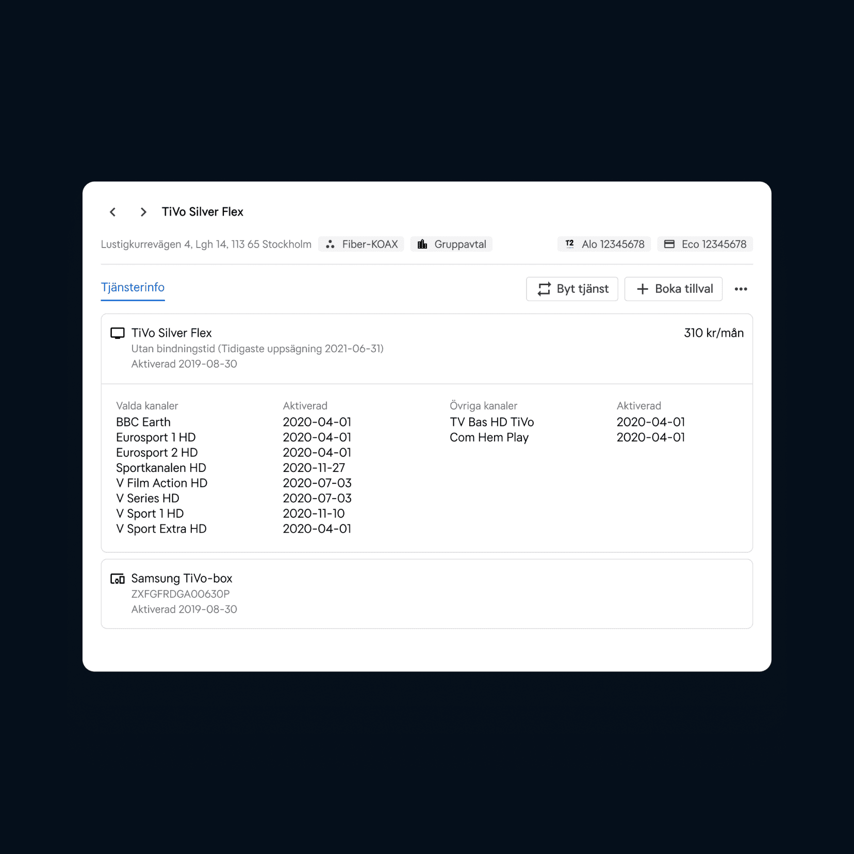
Task: Click the TiVo Silver Flex page title
Action: 203,212
